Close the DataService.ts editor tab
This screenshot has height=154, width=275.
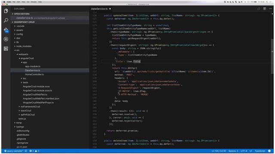click(110, 9)
